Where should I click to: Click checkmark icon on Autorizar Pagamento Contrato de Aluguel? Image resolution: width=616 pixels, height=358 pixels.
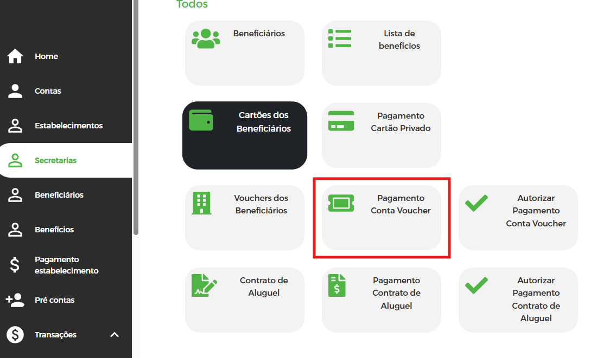[477, 285]
